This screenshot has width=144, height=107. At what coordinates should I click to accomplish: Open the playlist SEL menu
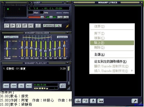[x=21, y=86]
